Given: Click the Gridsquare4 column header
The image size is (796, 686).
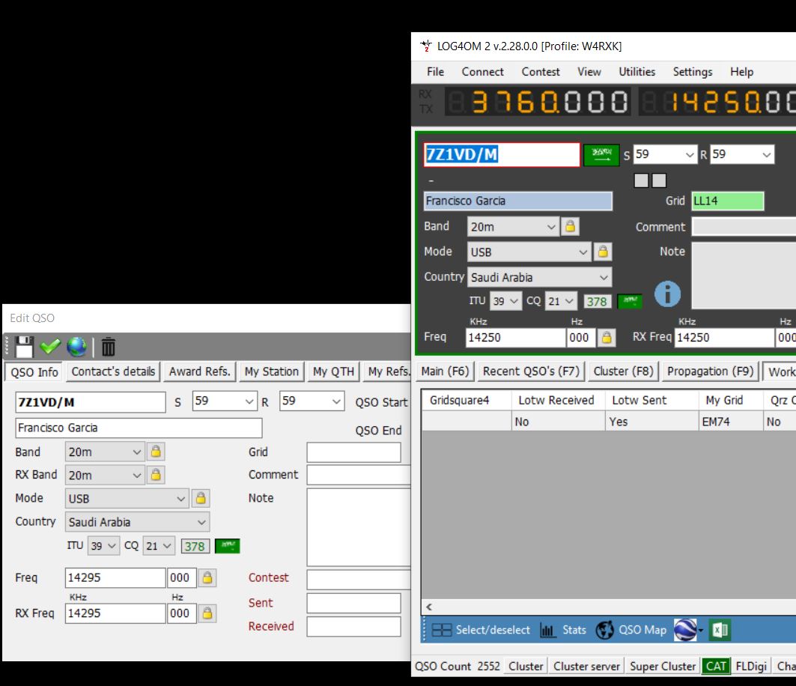Looking at the screenshot, I should point(466,400).
